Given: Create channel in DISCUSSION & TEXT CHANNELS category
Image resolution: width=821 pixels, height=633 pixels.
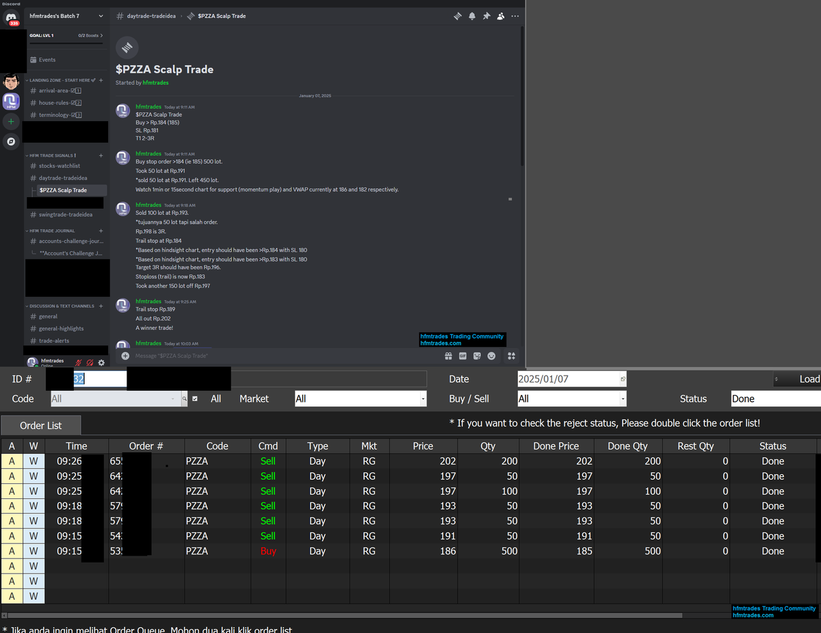Looking at the screenshot, I should click(101, 306).
